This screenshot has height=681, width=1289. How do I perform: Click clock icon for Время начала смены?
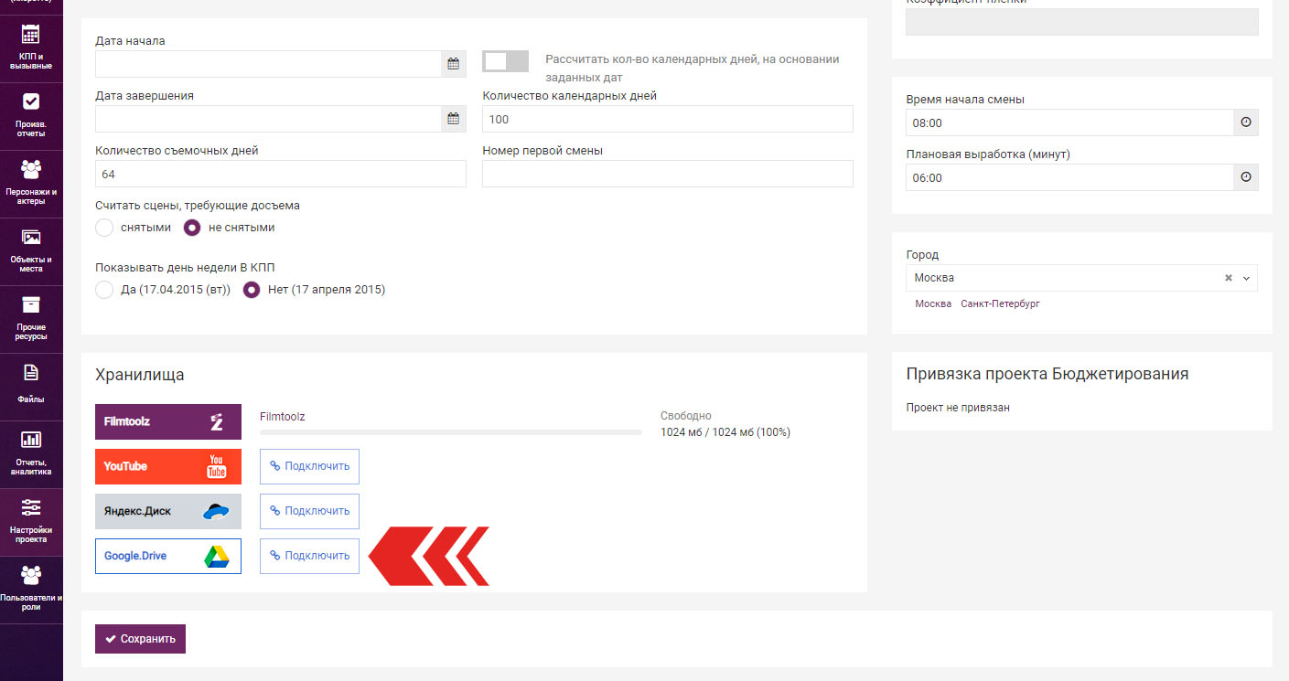click(1245, 122)
